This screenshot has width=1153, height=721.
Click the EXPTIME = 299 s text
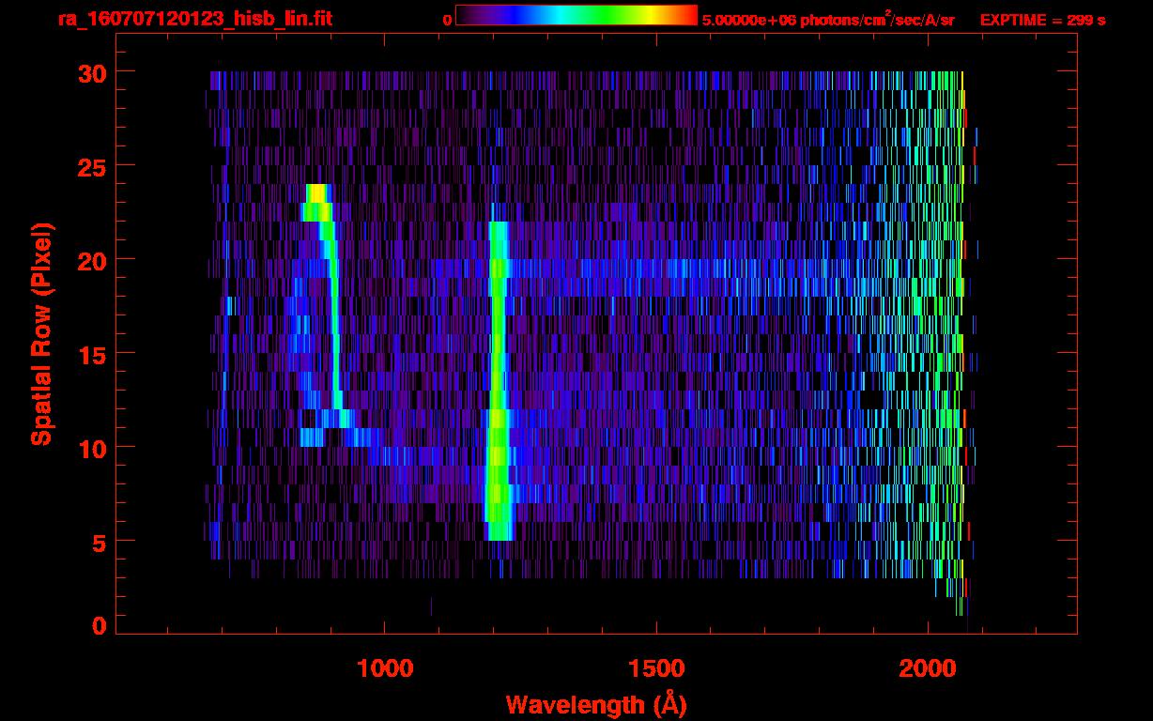1042,20
